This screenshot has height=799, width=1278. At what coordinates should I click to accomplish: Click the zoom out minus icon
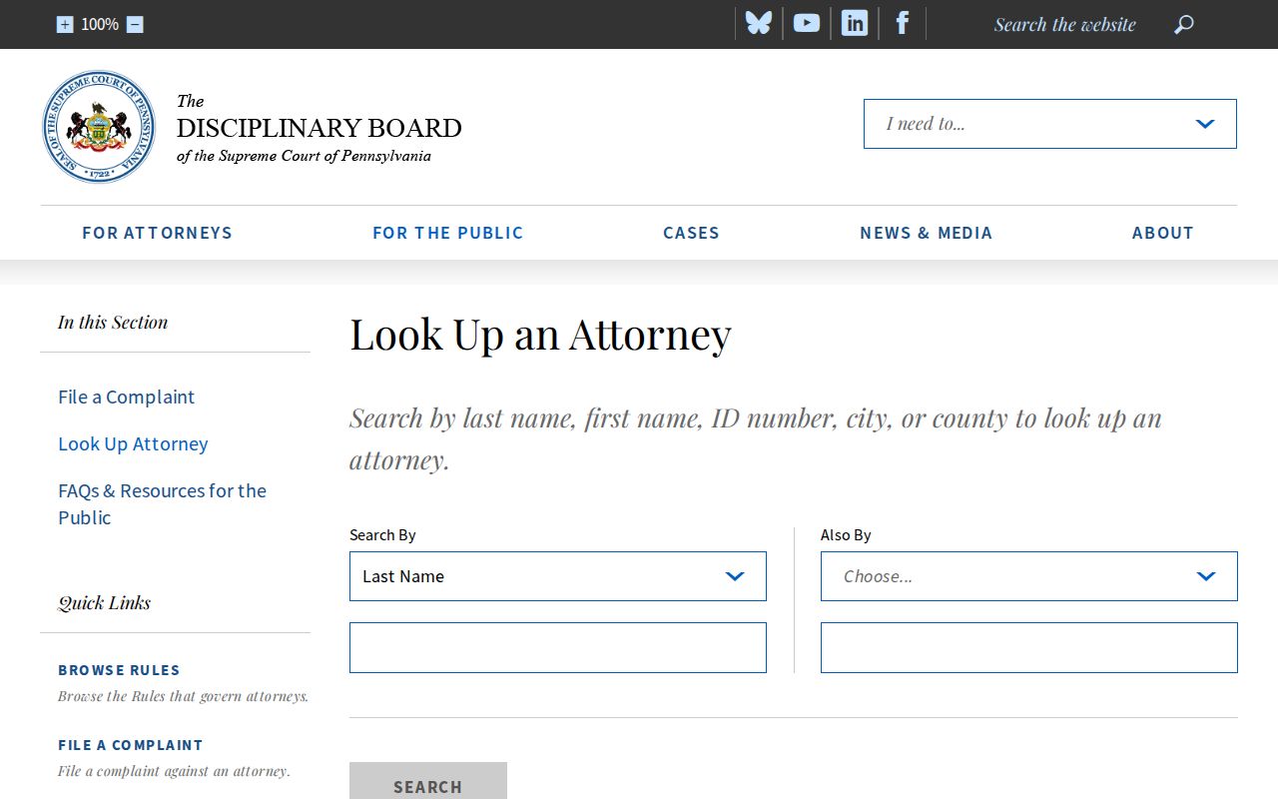click(135, 25)
